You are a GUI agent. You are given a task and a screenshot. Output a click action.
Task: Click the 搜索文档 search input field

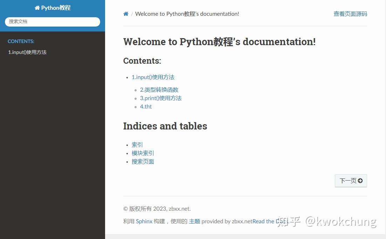click(52, 22)
